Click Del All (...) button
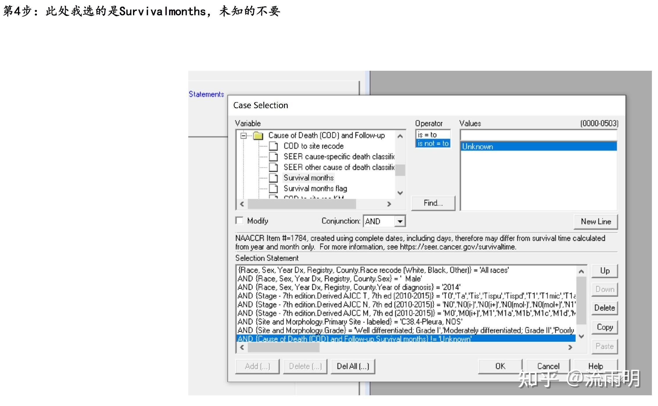The width and height of the screenshot is (658, 406). tap(353, 366)
